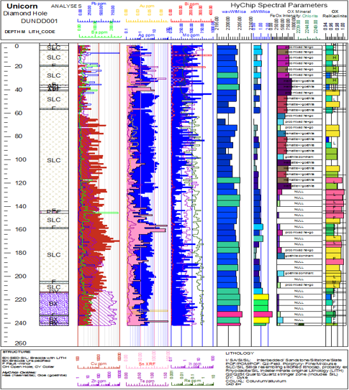Viewport: 349px width, 390px height.
Task: Select the Mo ppm axis label
Action: (x=191, y=35)
